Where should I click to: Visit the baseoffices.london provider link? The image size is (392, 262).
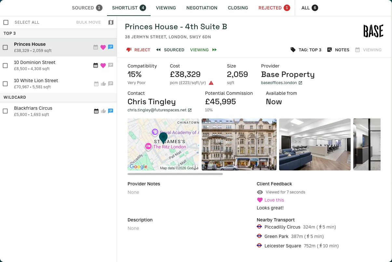point(278,82)
